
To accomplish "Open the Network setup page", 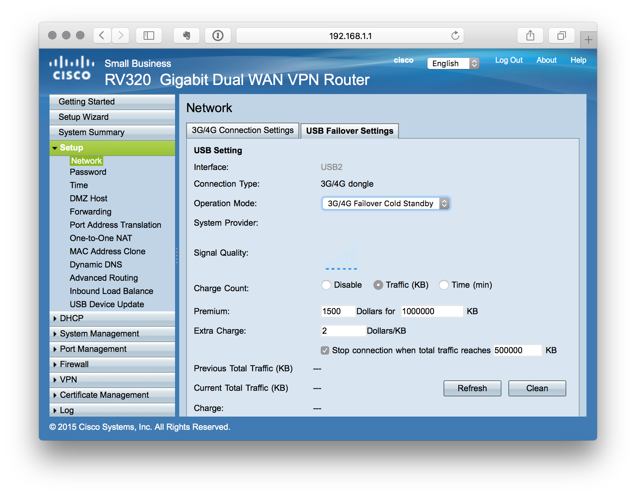I will 86,161.
